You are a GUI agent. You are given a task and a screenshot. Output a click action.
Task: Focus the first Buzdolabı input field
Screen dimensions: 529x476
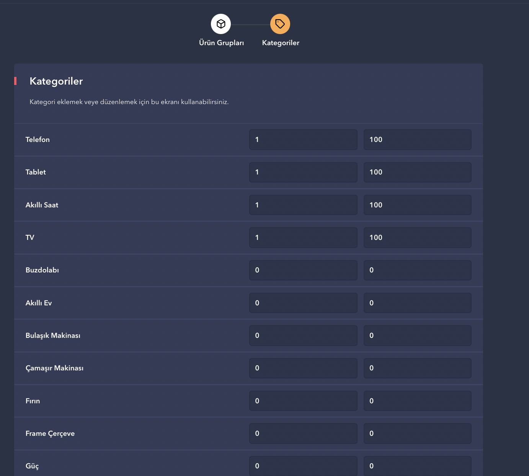tap(303, 270)
